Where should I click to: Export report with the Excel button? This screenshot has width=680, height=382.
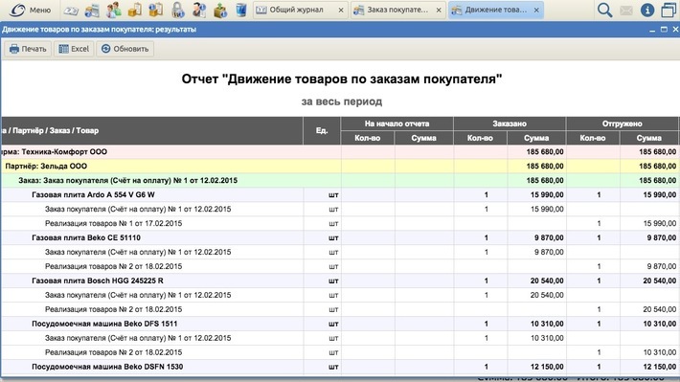coord(74,49)
